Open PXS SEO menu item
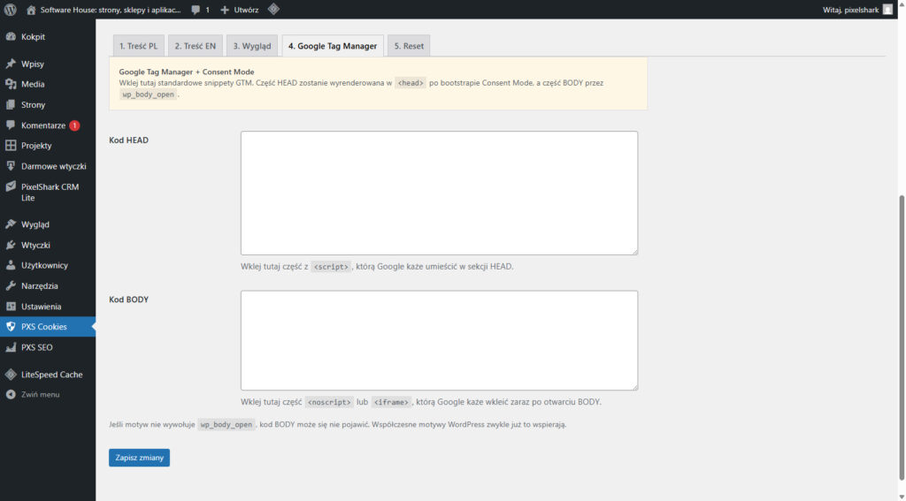This screenshot has height=501, width=906. [37, 347]
